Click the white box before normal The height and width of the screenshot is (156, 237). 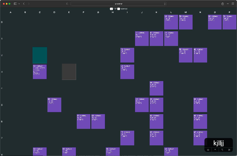pyautogui.click(x=119, y=9)
